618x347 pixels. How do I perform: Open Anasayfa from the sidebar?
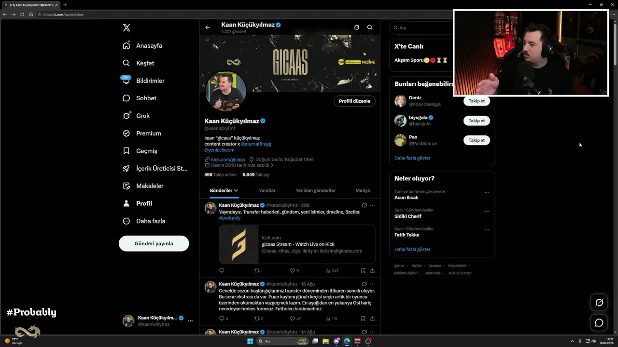click(142, 46)
